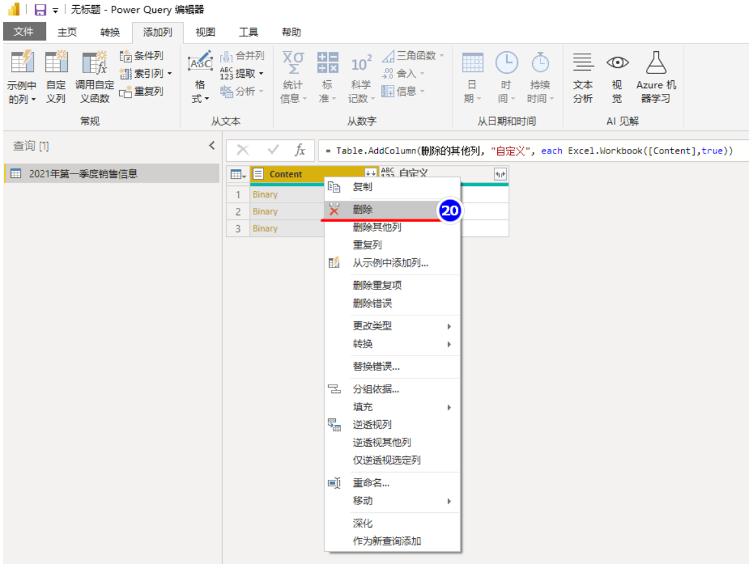This screenshot has width=749, height=564.
Task: Confirm formula with the checkmark button
Action: [x=273, y=150]
